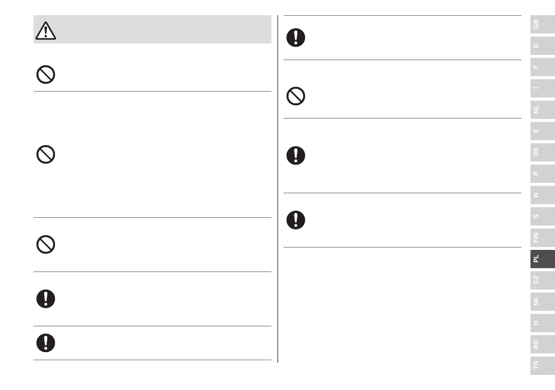The height and width of the screenshot is (390, 555).
Task: Select the I language tab
Action: (543, 88)
